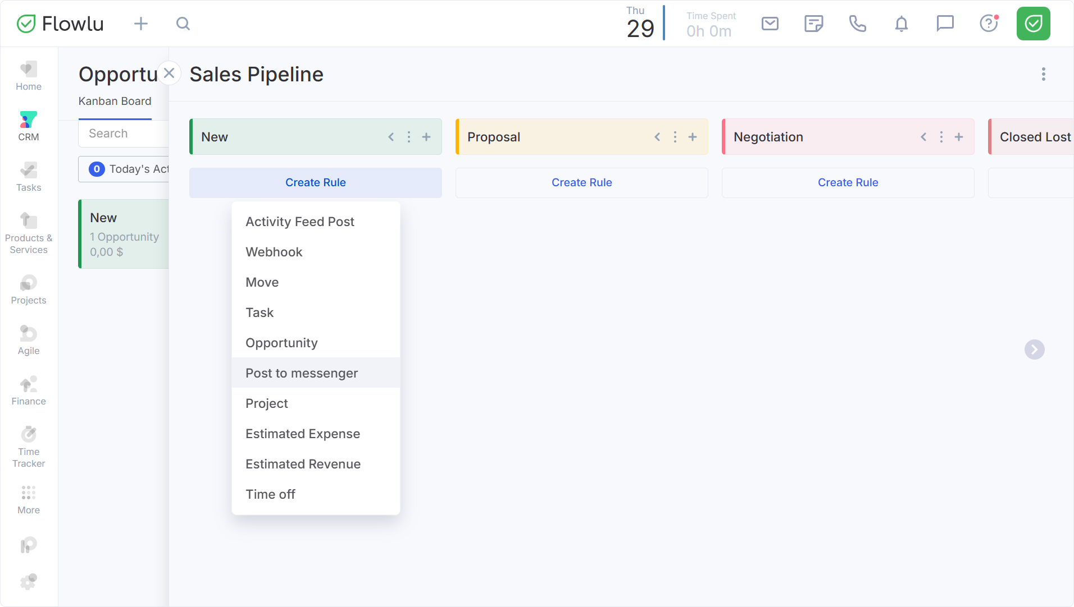
Task: Open CRM module in sidebar
Action: point(29,126)
